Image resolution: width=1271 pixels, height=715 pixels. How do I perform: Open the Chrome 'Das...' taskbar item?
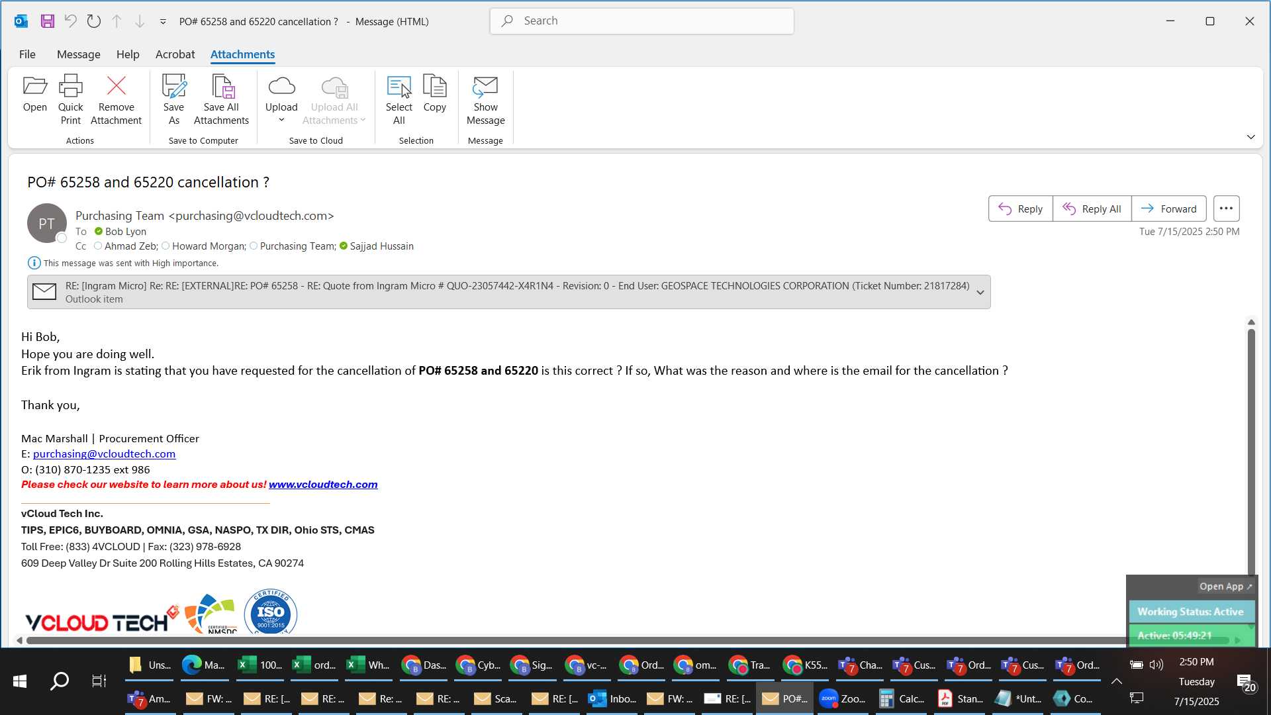click(424, 665)
